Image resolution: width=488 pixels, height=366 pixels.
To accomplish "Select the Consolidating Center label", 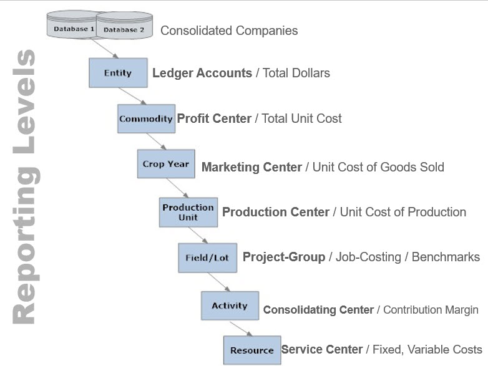I will click(x=318, y=310).
